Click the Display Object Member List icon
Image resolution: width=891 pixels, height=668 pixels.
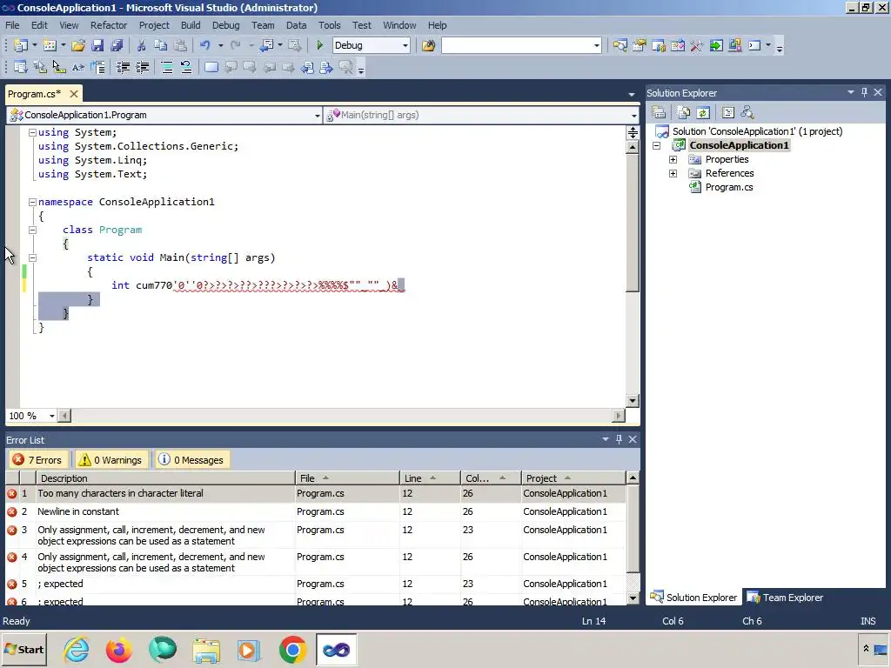21,68
